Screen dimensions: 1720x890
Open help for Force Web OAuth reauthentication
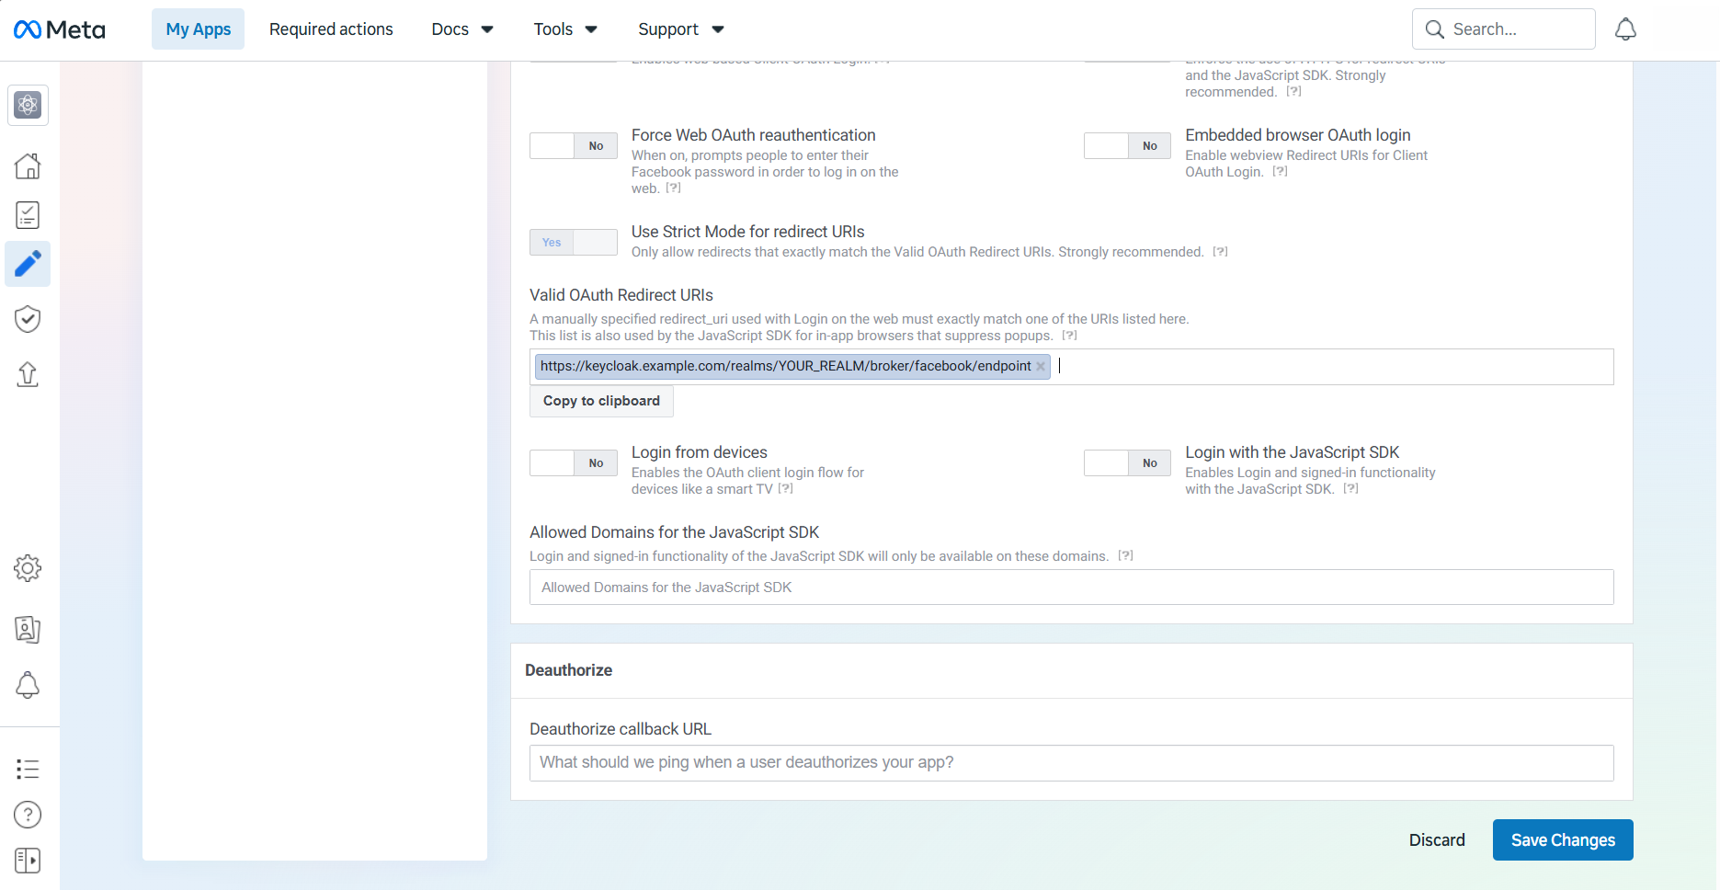point(674,188)
